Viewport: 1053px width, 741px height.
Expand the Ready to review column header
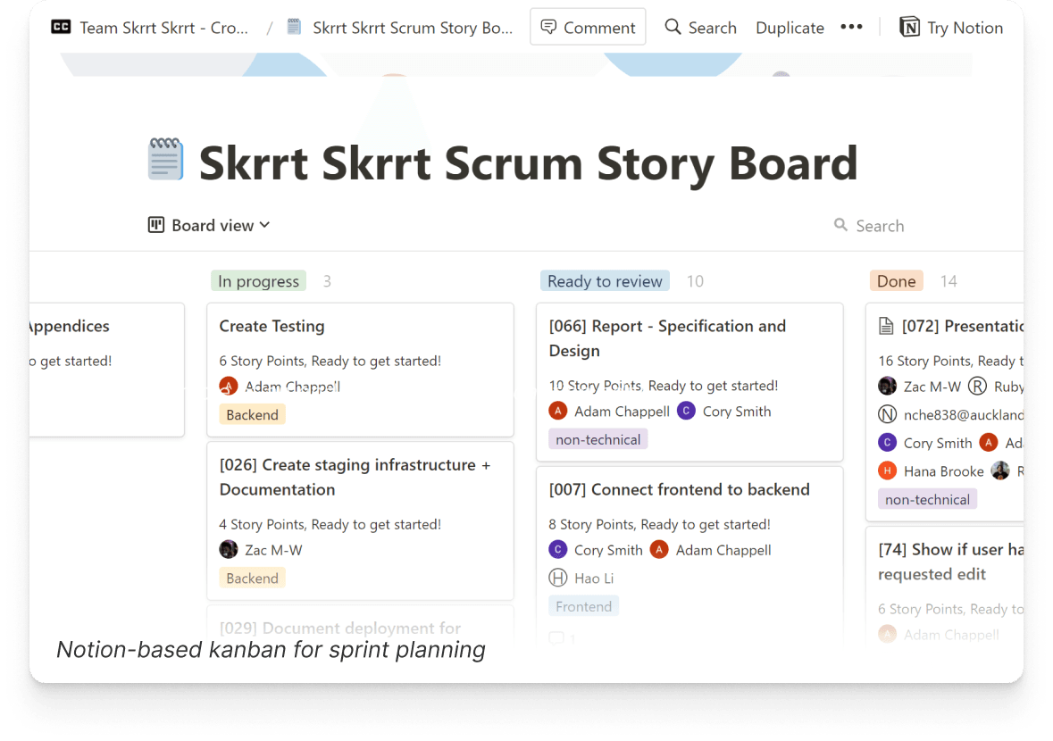pyautogui.click(x=605, y=281)
